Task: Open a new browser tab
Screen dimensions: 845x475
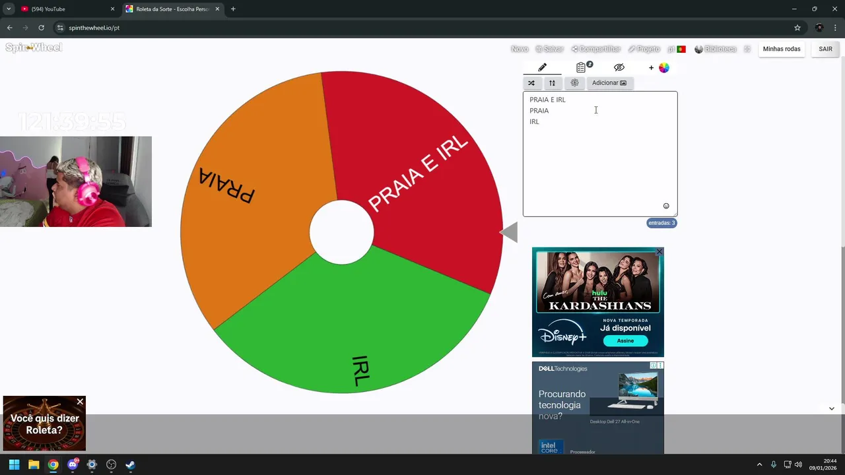Action: point(233,9)
